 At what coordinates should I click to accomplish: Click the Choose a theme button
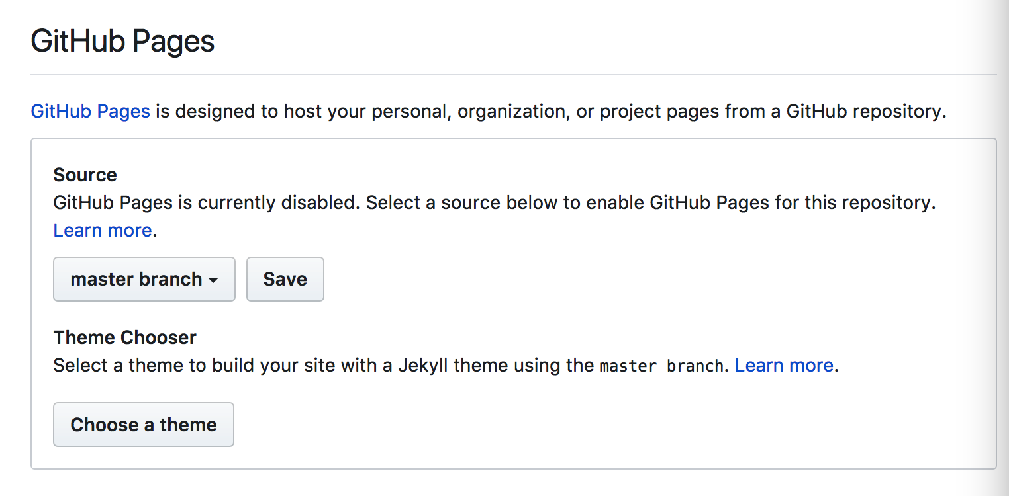click(144, 425)
